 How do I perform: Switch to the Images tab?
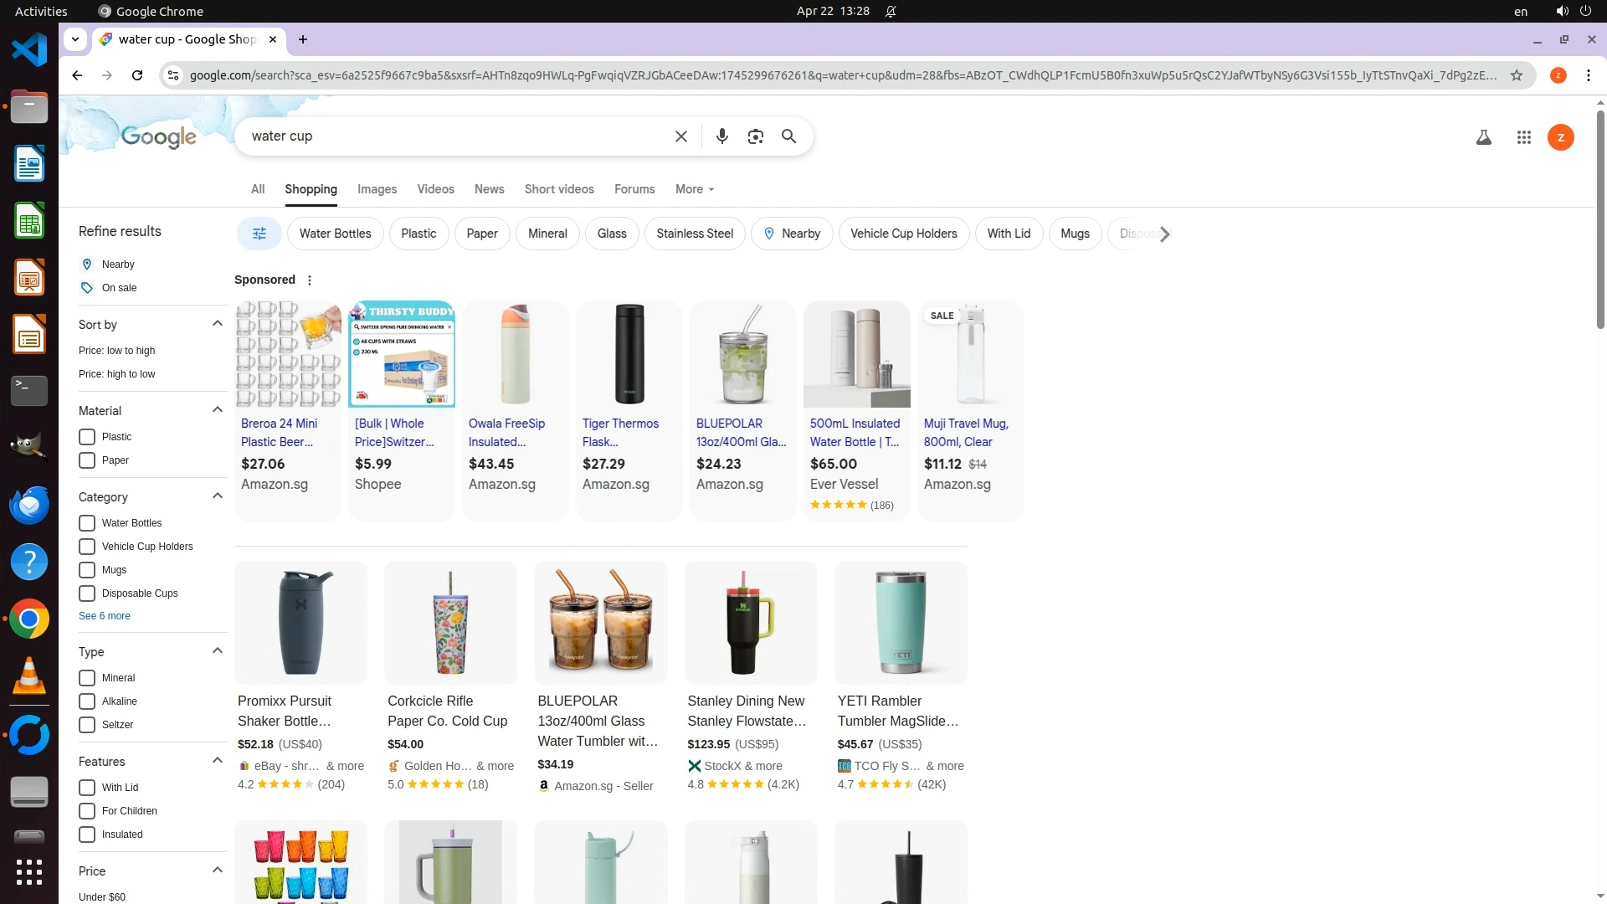(377, 189)
